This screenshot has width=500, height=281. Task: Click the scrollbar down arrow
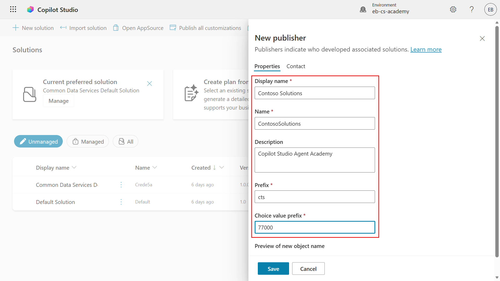(497, 277)
